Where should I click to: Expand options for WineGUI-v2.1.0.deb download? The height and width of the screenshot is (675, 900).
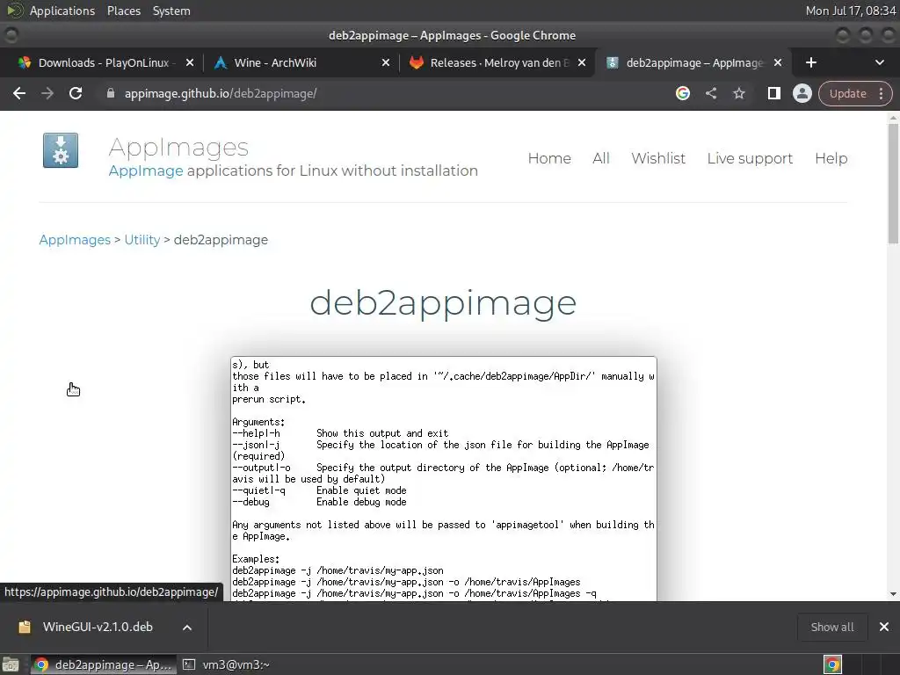click(x=186, y=628)
